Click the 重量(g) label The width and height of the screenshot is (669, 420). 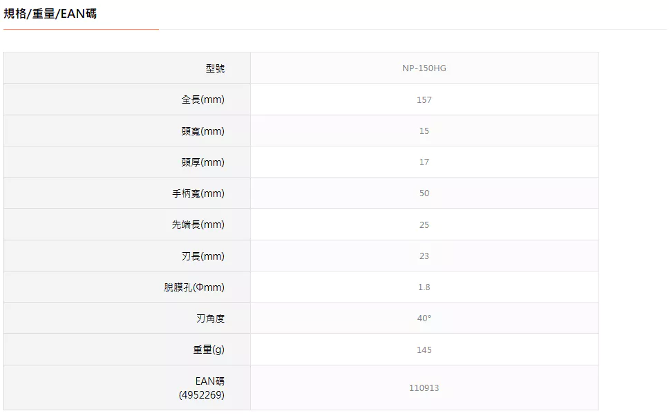pos(209,350)
